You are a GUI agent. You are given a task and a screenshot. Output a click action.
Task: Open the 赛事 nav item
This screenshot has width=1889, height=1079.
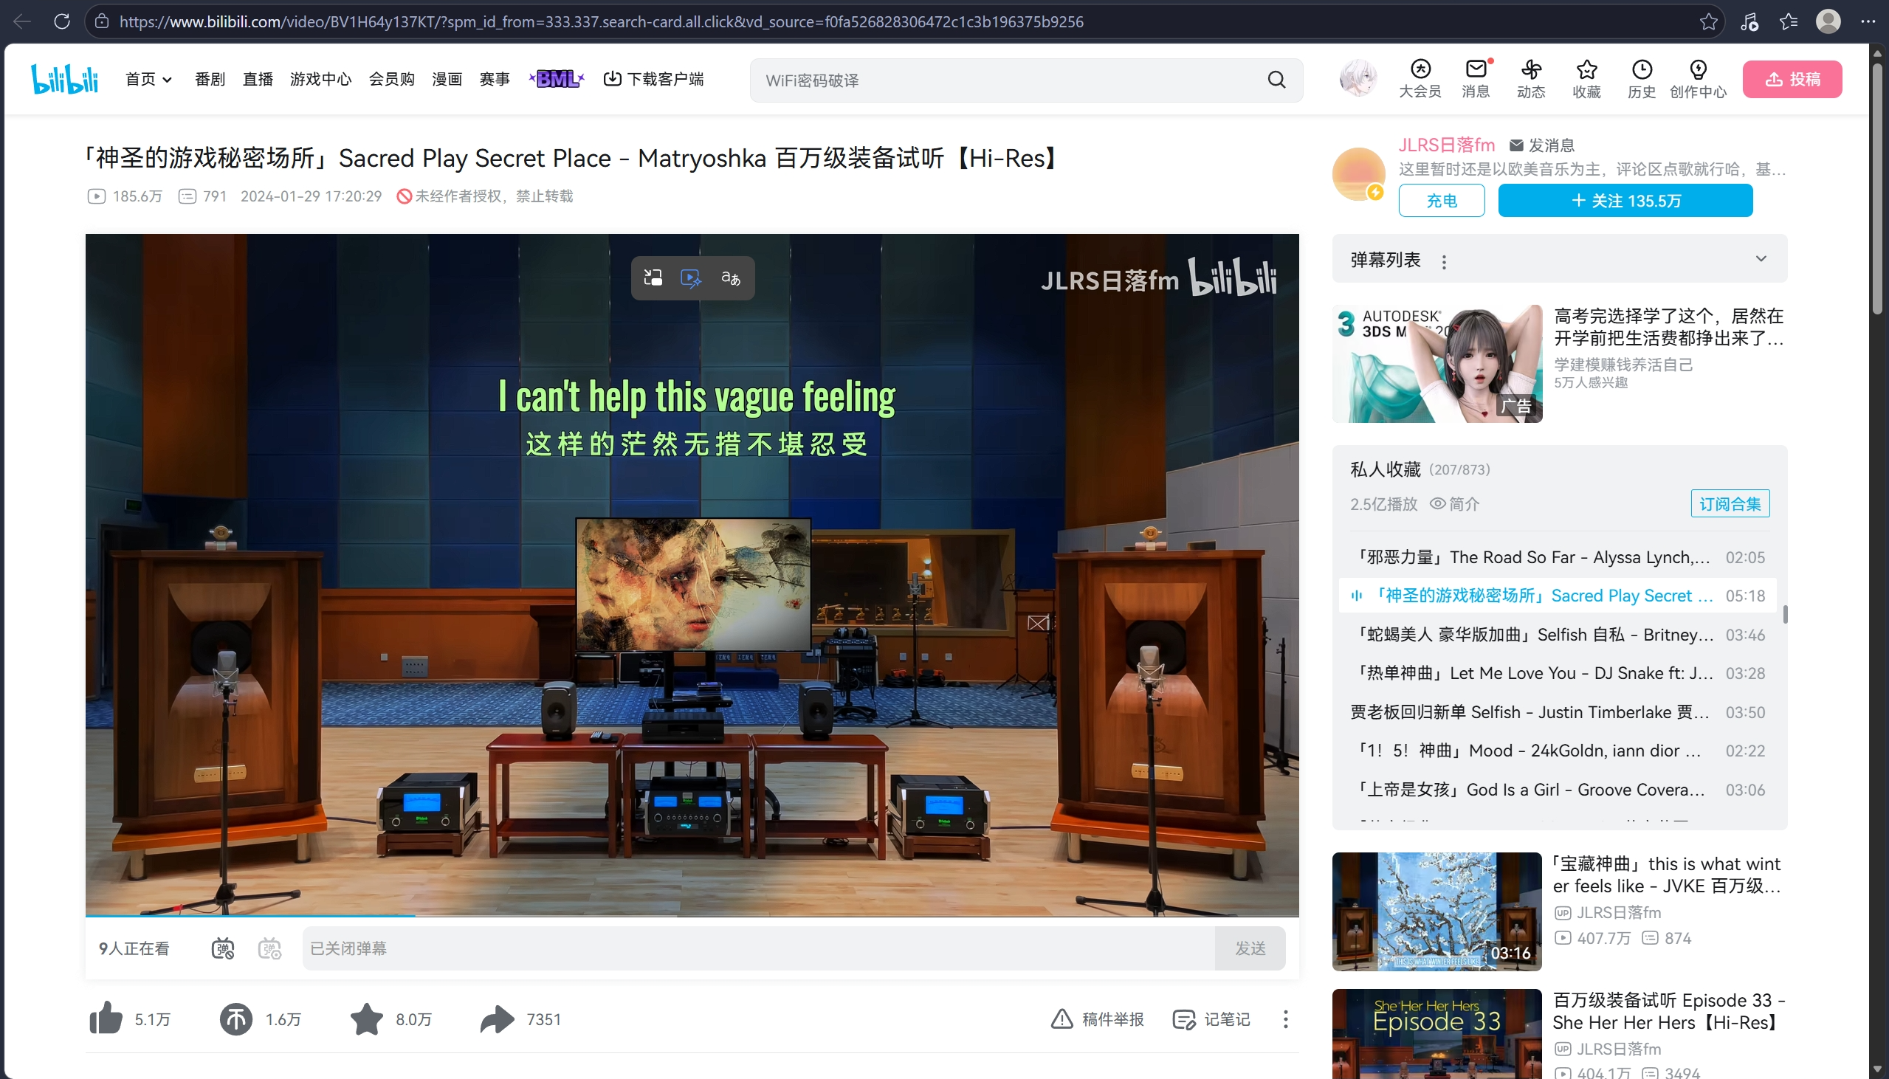pos(495,79)
